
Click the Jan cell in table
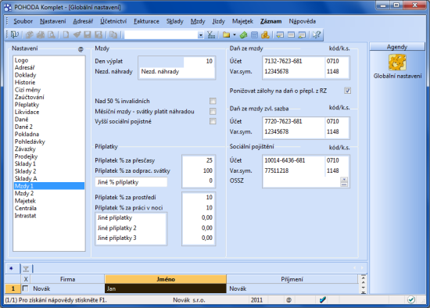[x=166, y=288]
